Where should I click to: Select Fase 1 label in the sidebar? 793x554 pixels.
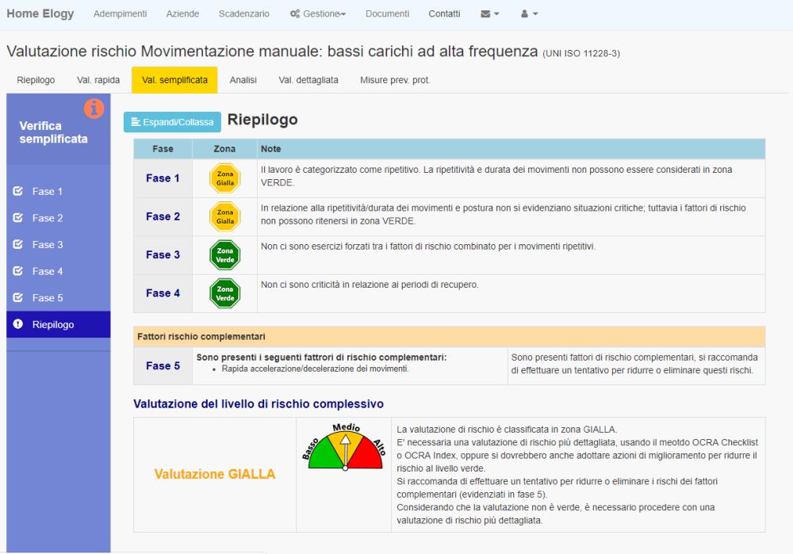point(48,192)
